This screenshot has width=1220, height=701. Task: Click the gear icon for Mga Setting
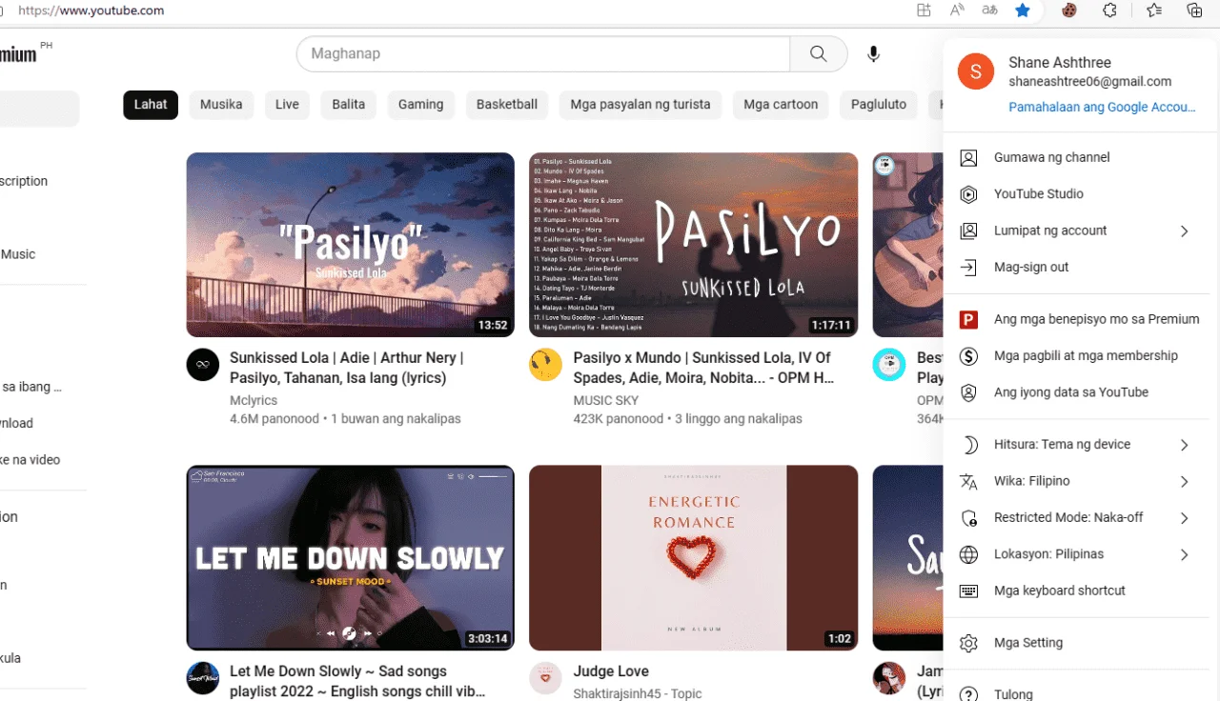(968, 643)
